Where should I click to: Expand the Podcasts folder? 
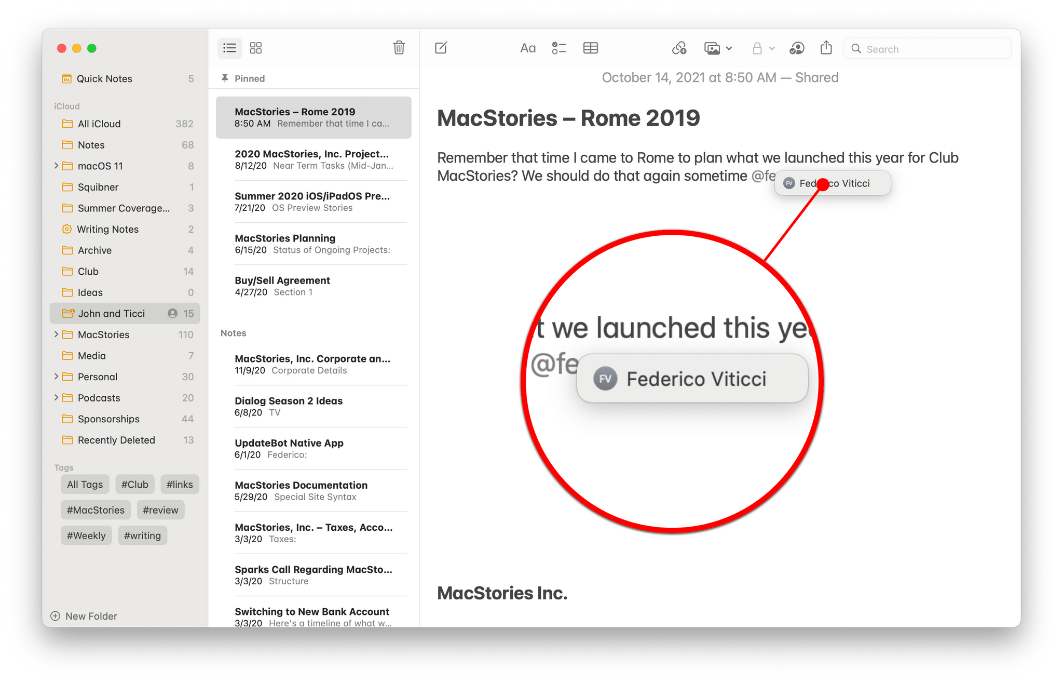coord(56,398)
